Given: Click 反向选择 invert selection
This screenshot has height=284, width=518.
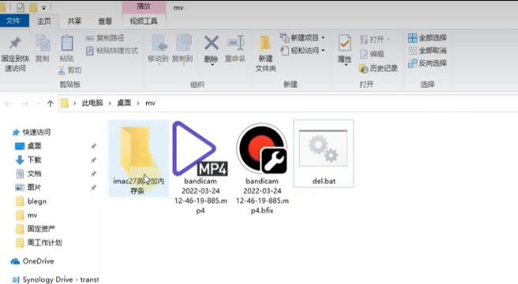Looking at the screenshot, I should tap(427, 63).
